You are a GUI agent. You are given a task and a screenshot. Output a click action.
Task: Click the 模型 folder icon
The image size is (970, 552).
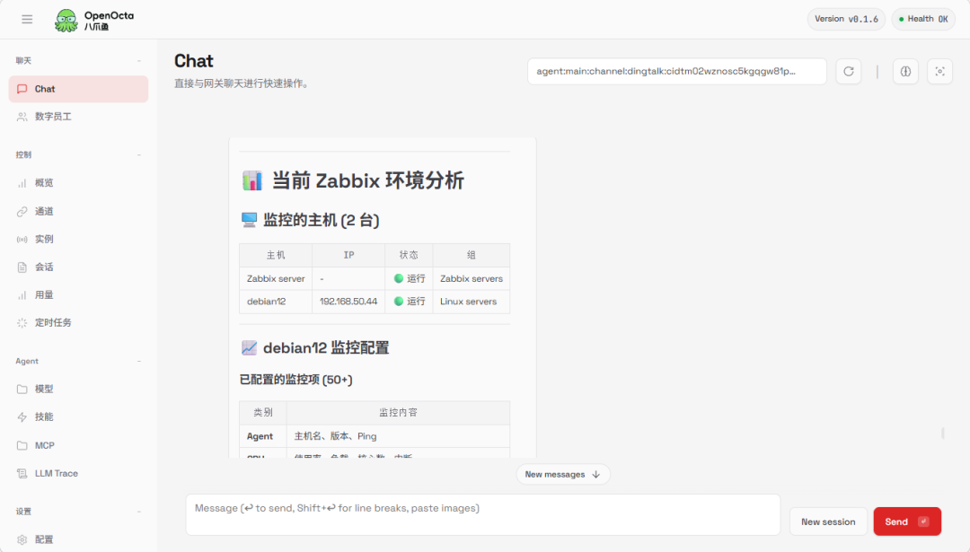pyautogui.click(x=22, y=389)
